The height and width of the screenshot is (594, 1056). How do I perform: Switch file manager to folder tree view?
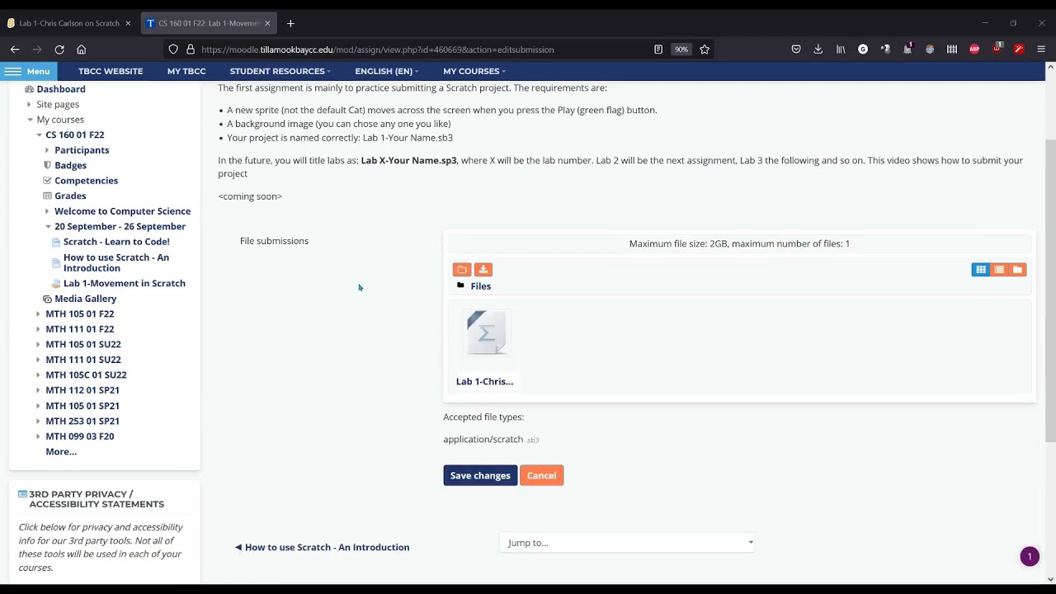click(1017, 270)
